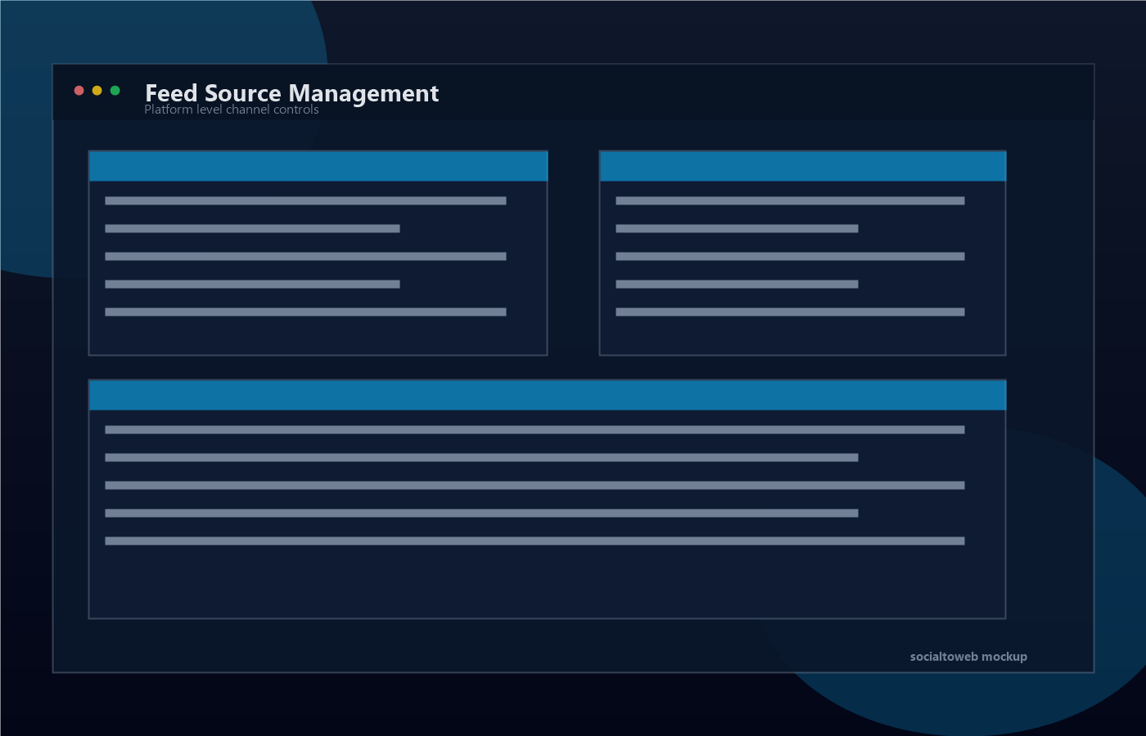
Task: Toggle the shorter fourth row in the left panel
Action: [252, 284]
